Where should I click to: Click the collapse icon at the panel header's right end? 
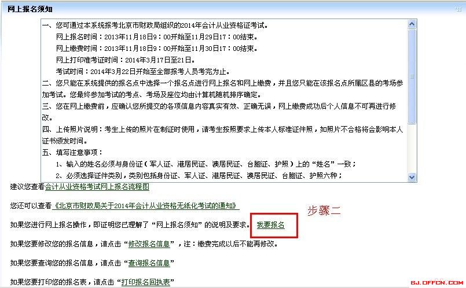click(x=458, y=9)
